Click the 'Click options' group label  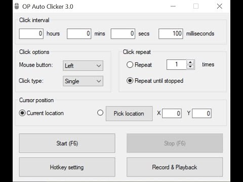coord(34,52)
